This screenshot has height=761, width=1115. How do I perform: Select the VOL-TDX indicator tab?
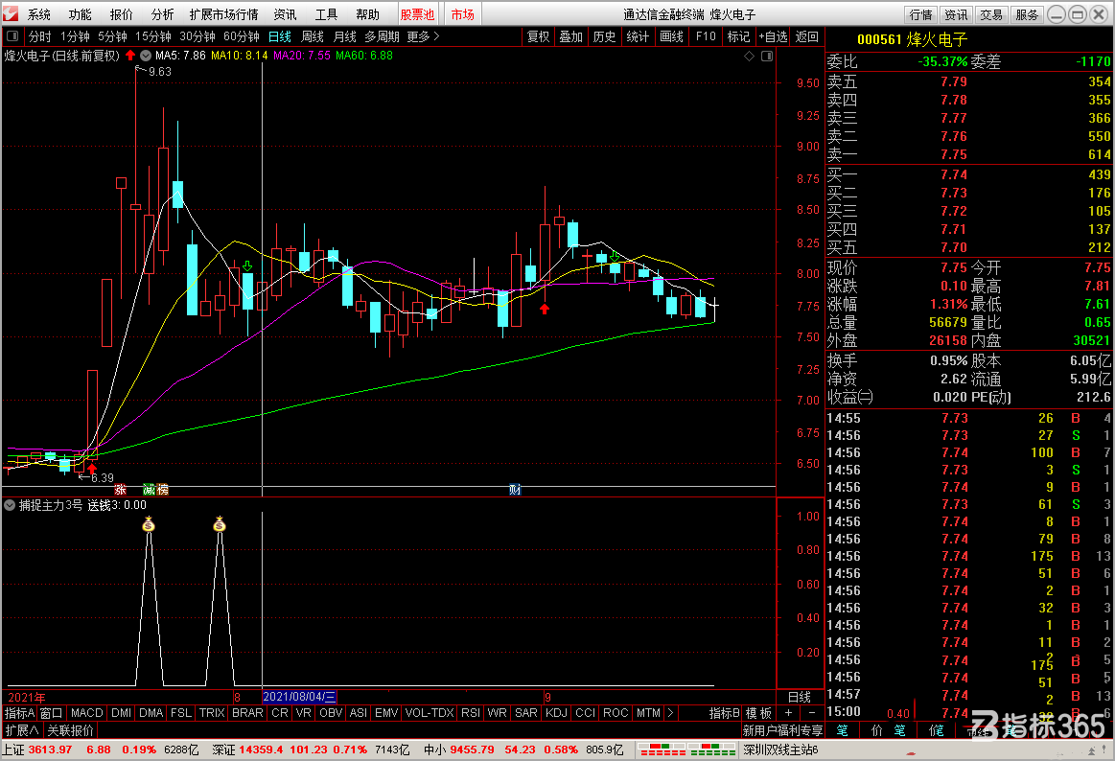[x=430, y=713]
